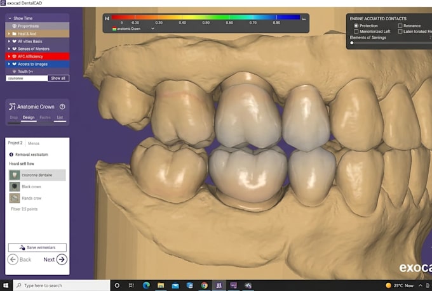The image size is (432, 291).
Task: Select couronne dentaire thumbnail
Action: (x=15, y=175)
